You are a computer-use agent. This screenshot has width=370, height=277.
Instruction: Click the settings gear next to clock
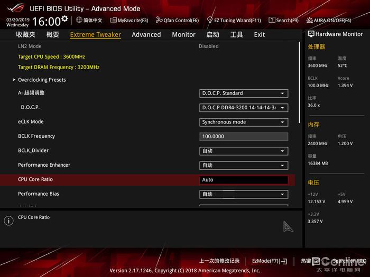(64, 18)
